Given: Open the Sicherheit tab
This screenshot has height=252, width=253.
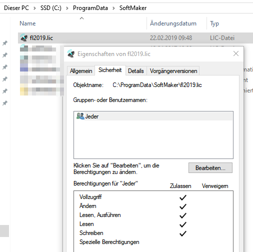Looking at the screenshot, I should [x=110, y=70].
